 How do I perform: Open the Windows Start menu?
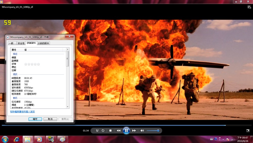click(5, 139)
